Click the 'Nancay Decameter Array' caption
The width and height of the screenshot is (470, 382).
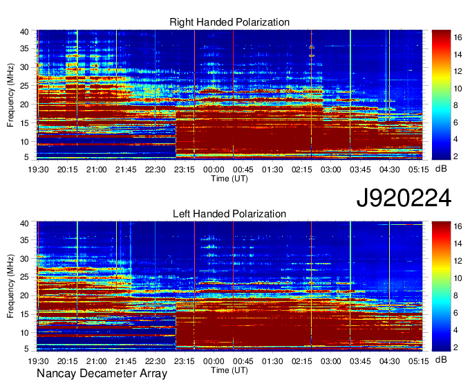click(x=102, y=373)
